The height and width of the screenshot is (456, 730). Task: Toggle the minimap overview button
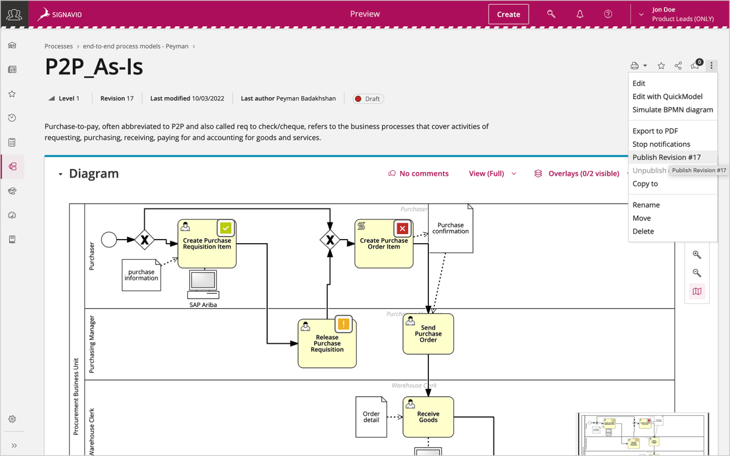click(697, 291)
